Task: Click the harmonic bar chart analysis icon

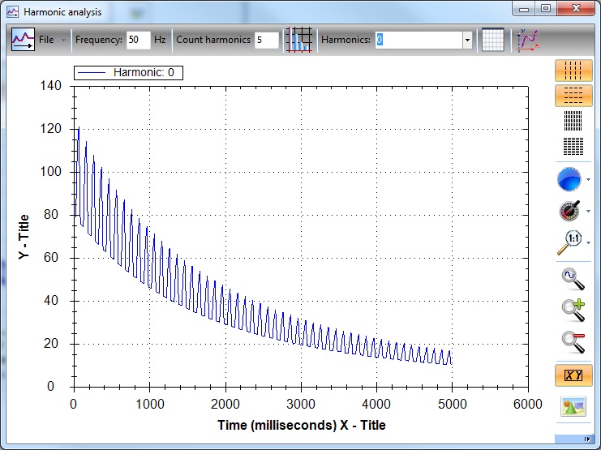Action: pyautogui.click(x=299, y=40)
